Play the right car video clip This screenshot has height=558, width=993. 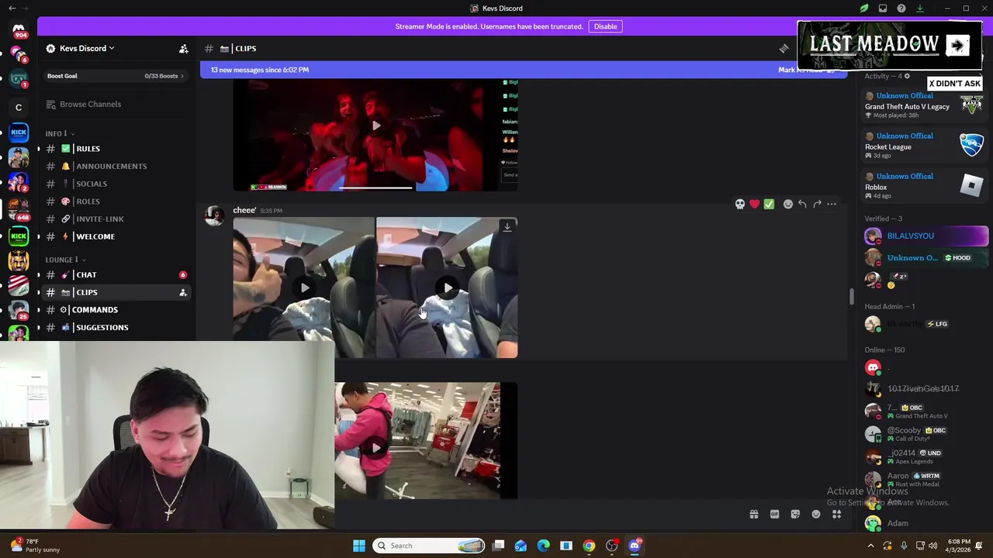coord(448,288)
